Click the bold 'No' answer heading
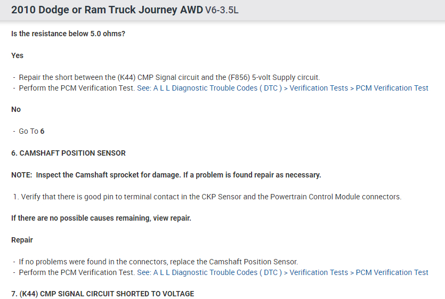Image resolution: width=445 pixels, height=299 pixels. click(x=16, y=109)
